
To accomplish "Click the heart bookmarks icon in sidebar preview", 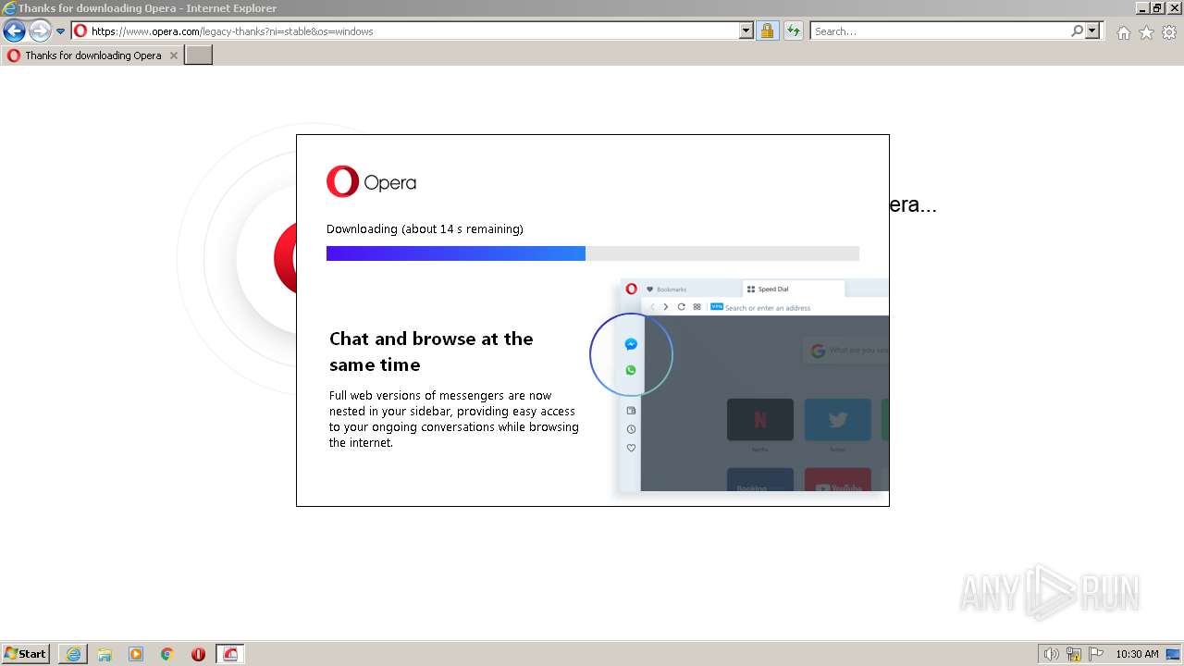I will pyautogui.click(x=632, y=448).
